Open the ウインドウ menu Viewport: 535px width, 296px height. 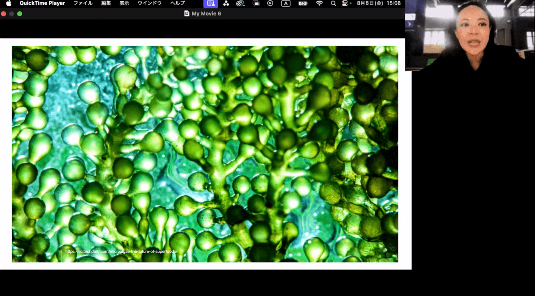150,3
